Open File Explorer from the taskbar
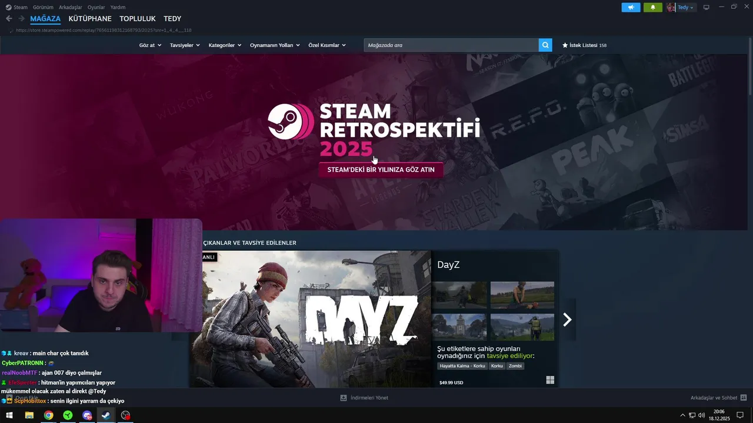Screen dimensions: 753x423 29,415
